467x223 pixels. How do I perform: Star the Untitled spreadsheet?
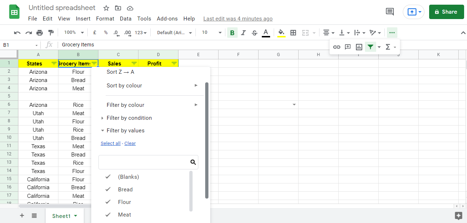tap(106, 8)
